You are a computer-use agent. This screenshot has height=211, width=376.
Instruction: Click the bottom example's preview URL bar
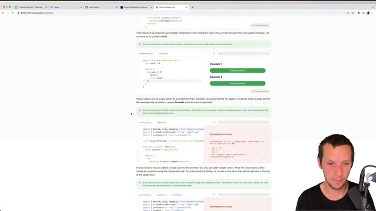[x=244, y=195]
